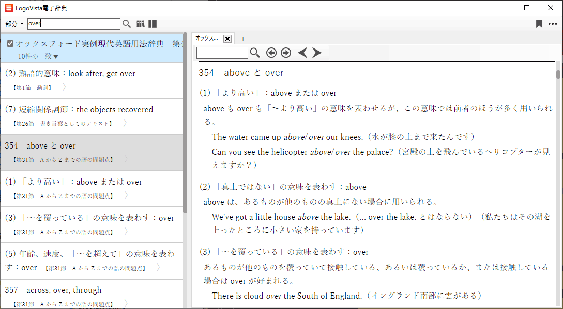Jump to previous entry with left chevron
The width and height of the screenshot is (563, 309).
pos(302,53)
